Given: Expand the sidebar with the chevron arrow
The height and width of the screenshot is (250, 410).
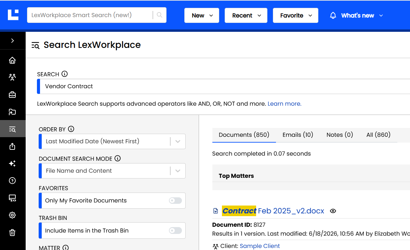Looking at the screenshot, I should tap(13, 41).
